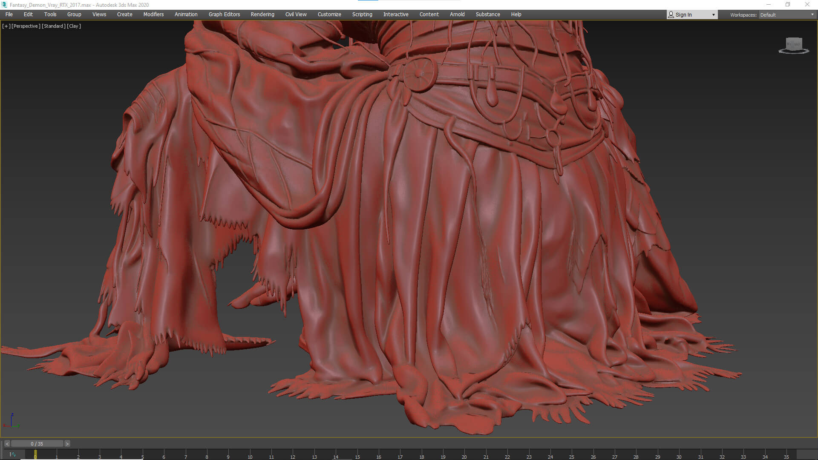Open the Animation menu

(x=186, y=14)
